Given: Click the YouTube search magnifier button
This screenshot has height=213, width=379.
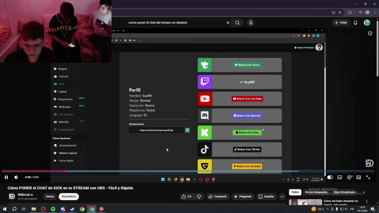Looking at the screenshot, I should [237, 22].
